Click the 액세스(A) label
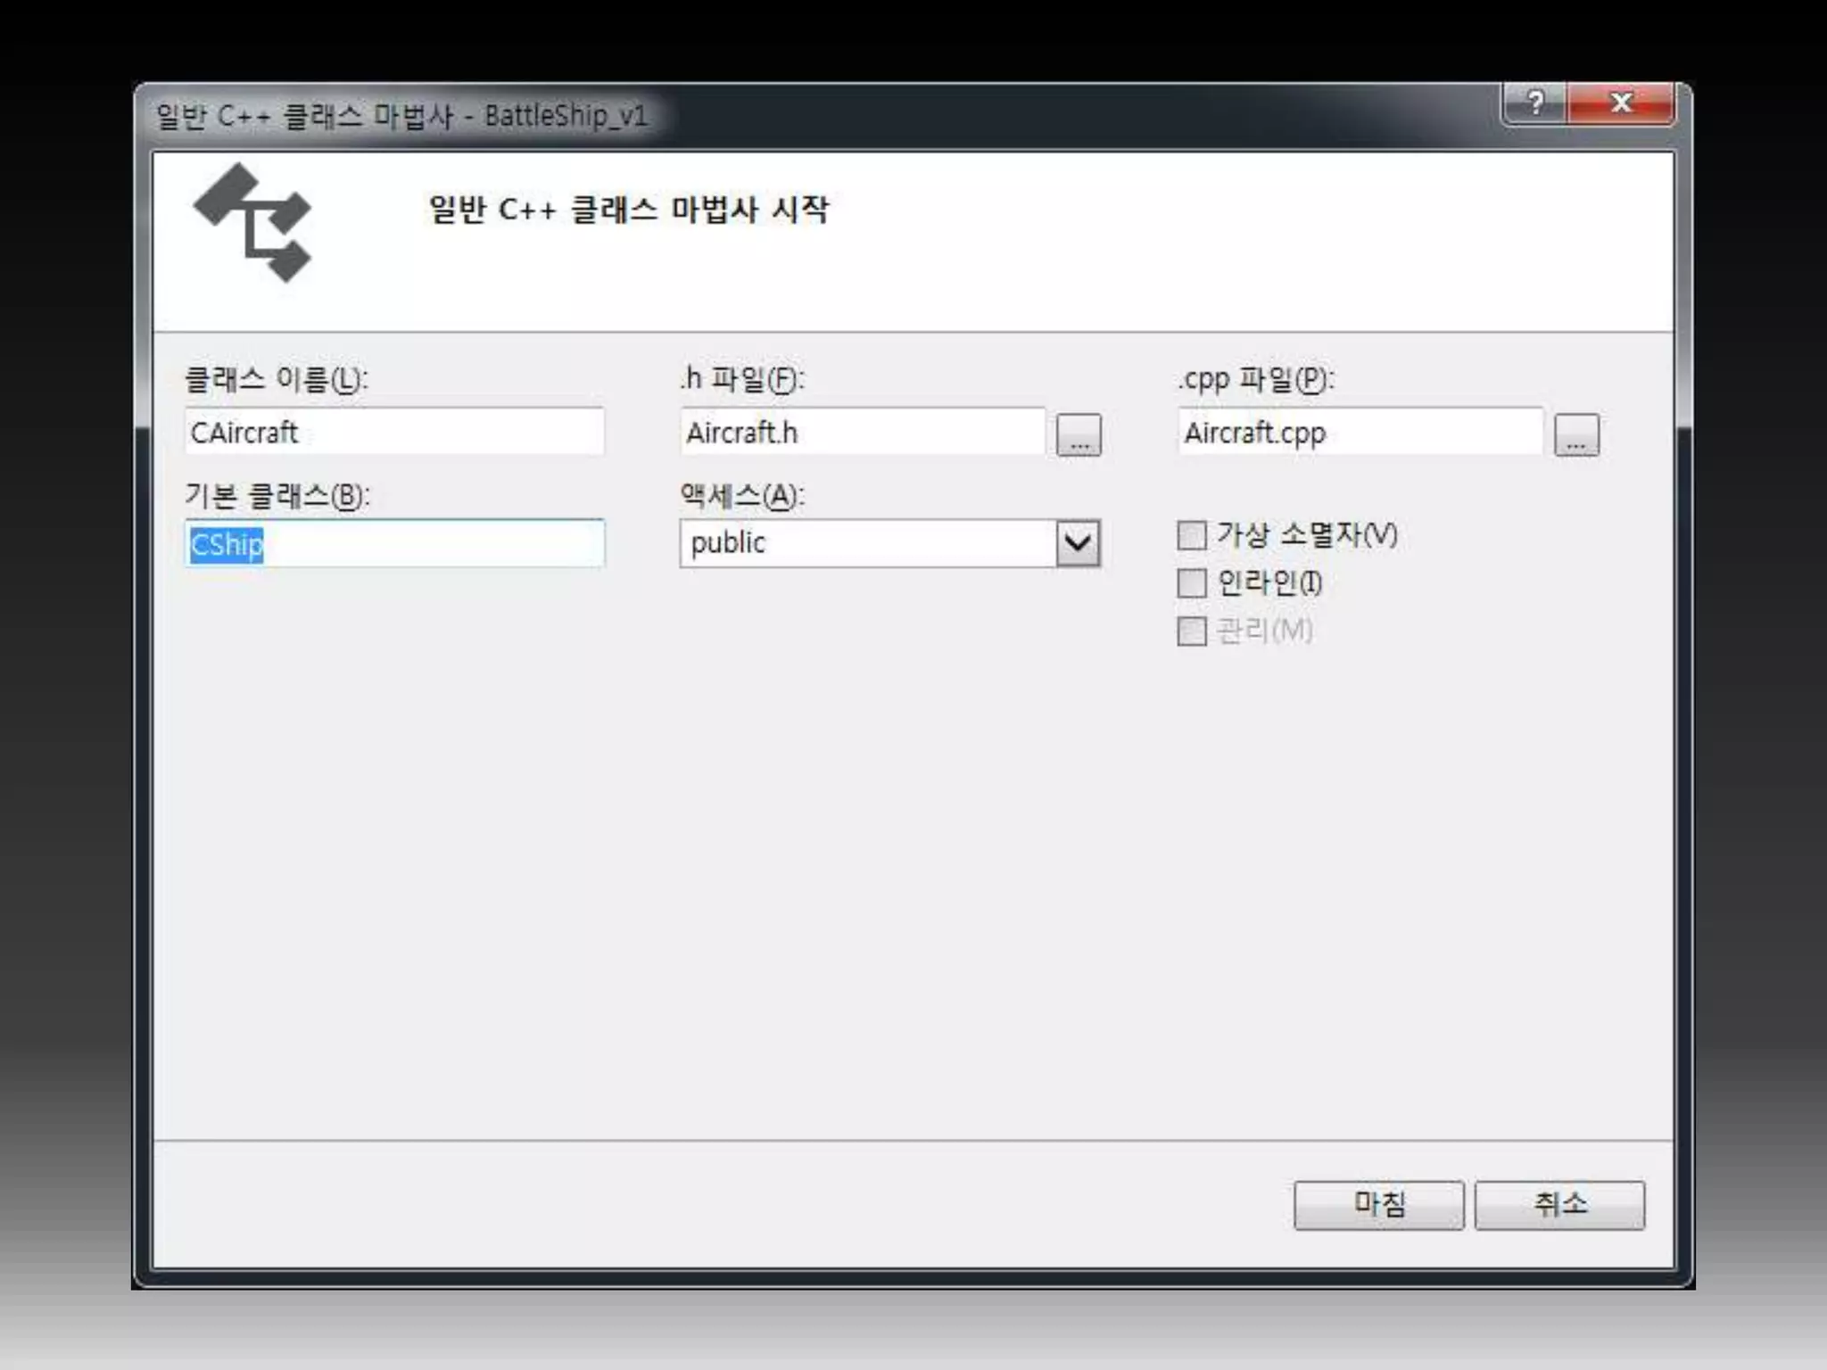The width and height of the screenshot is (1827, 1370). pyautogui.click(x=742, y=496)
